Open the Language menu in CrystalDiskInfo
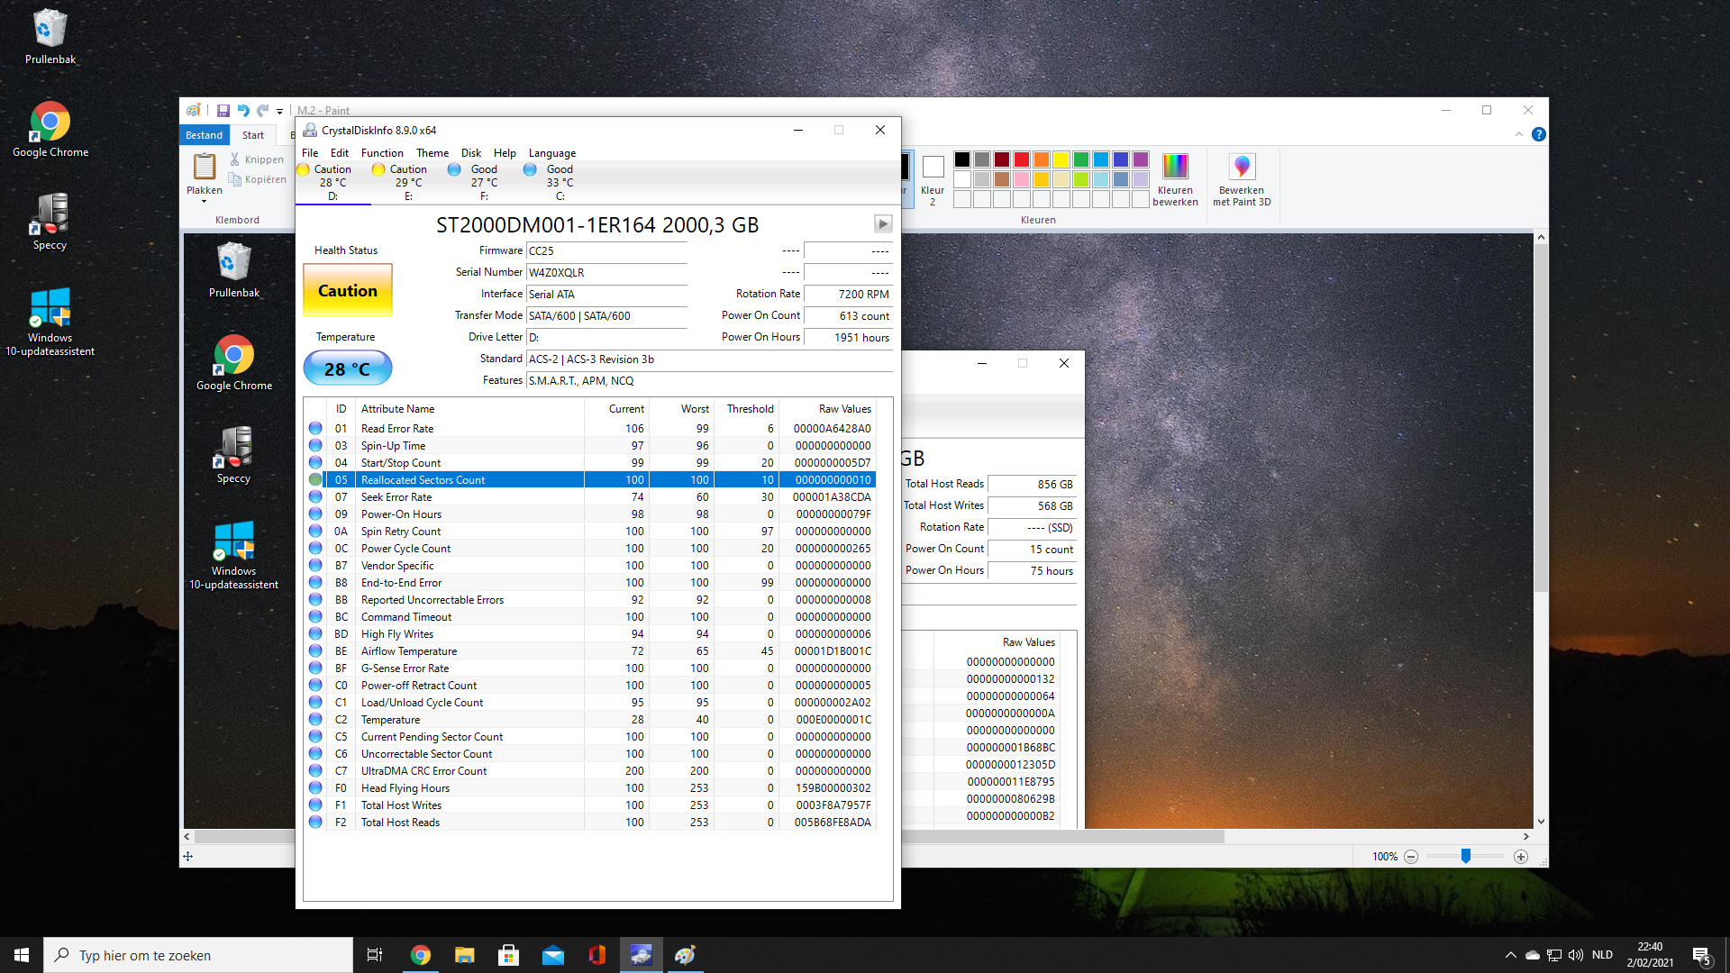1730x973 pixels. click(x=552, y=153)
